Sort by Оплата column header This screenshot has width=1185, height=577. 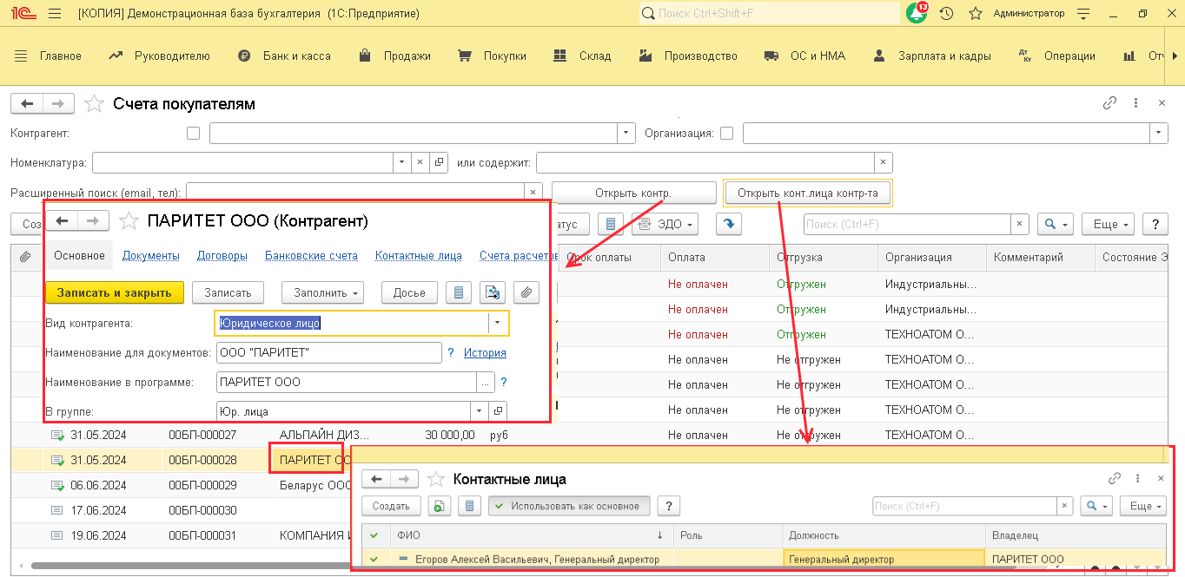[x=714, y=257]
